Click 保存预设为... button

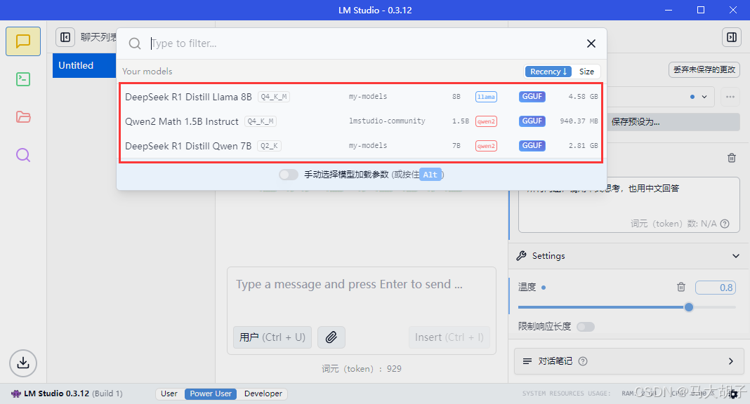coord(673,122)
